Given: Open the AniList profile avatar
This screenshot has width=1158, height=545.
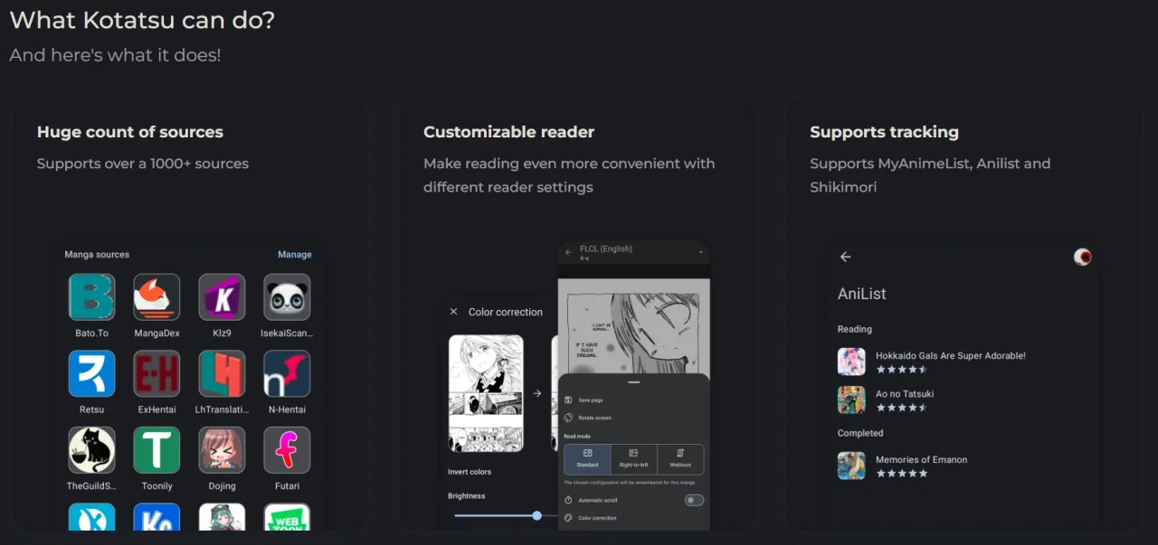Looking at the screenshot, I should tap(1082, 257).
